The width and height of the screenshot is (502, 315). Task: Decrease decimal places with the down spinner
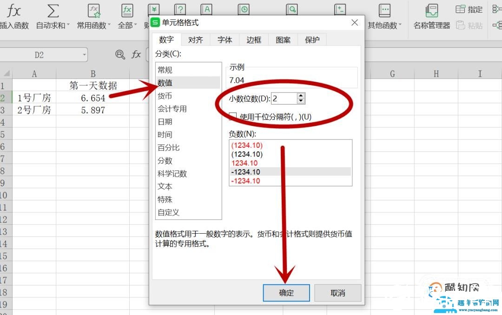coord(301,101)
